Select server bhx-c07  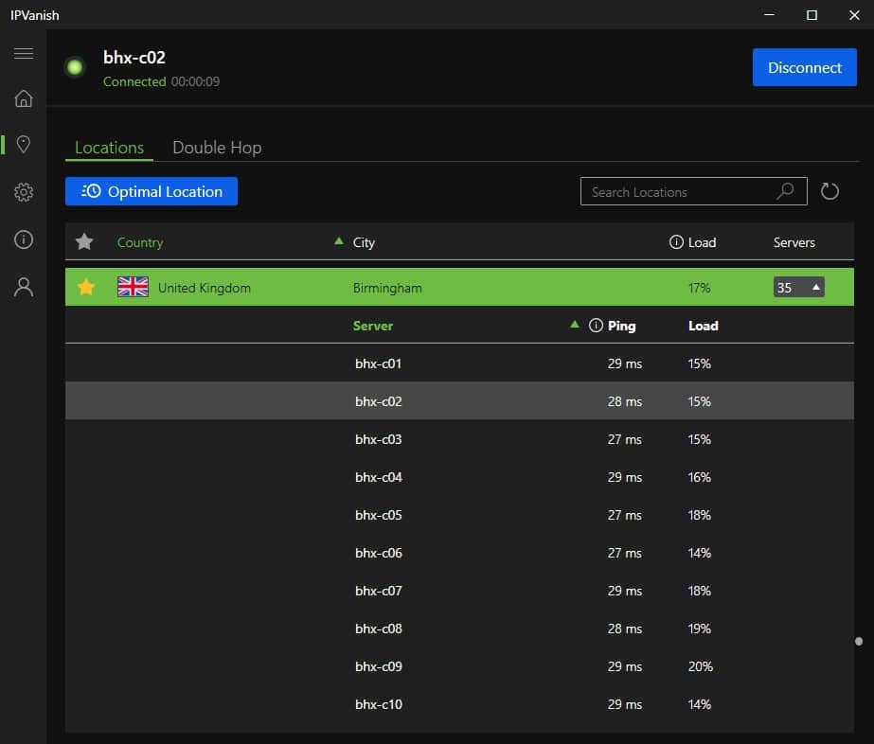tap(459, 591)
